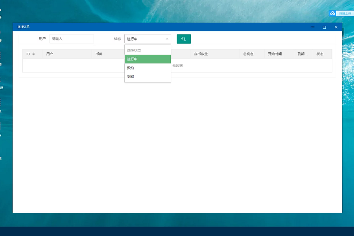Image resolution: width=354 pixels, height=236 pixels.
Task: Focus the 用户 input field
Action: pyautogui.click(x=72, y=39)
